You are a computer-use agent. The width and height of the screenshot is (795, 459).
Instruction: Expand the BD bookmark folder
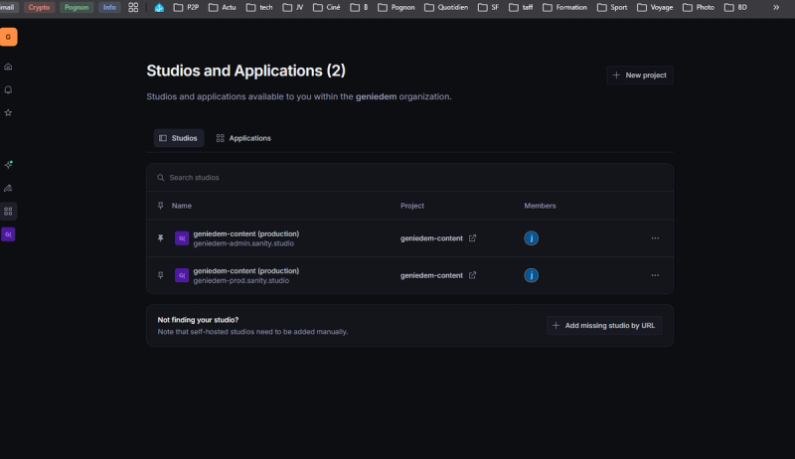click(x=735, y=7)
